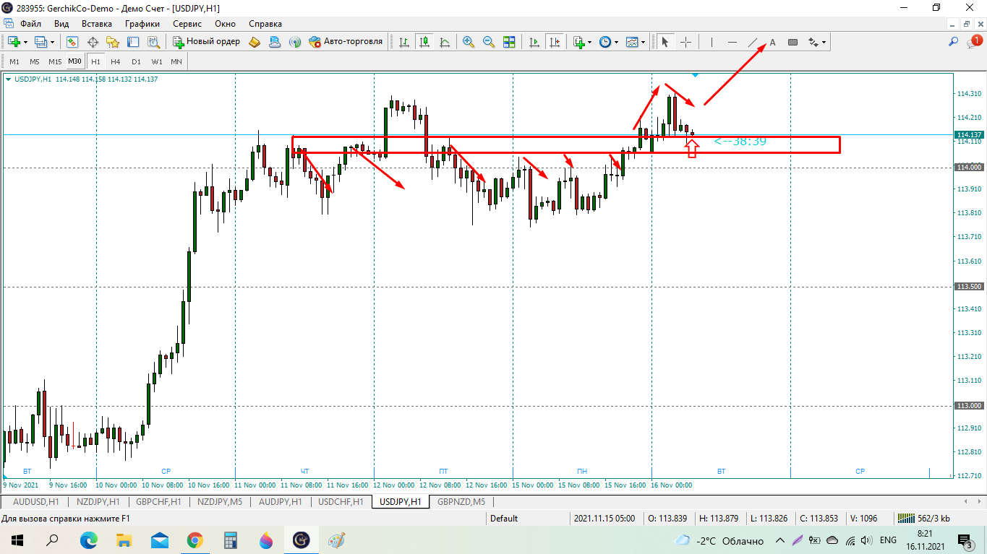This screenshot has width=987, height=554.
Task: Select the Text label tool
Action: 772,42
